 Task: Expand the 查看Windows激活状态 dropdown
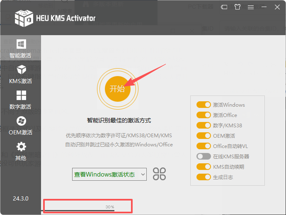click(x=109, y=174)
